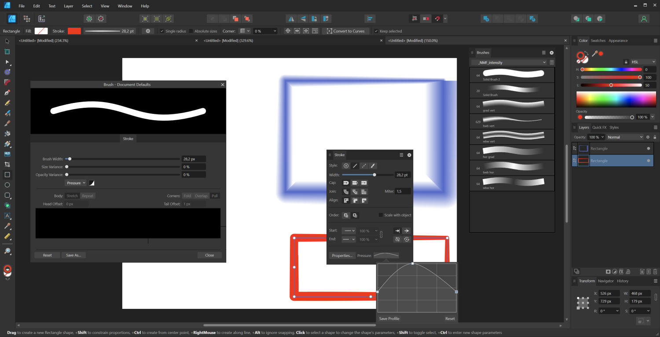Switch to the Swatches tab
Screen dimensions: 660x337
(598, 40)
